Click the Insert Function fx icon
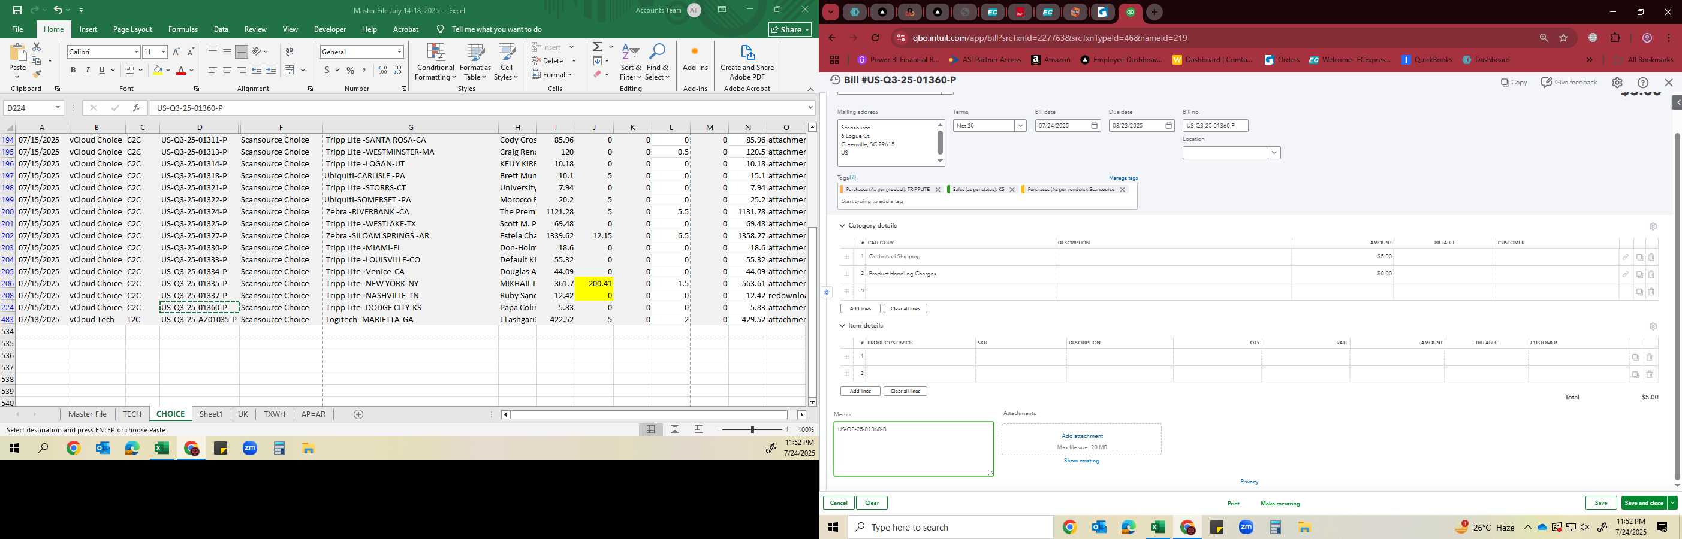 click(136, 108)
